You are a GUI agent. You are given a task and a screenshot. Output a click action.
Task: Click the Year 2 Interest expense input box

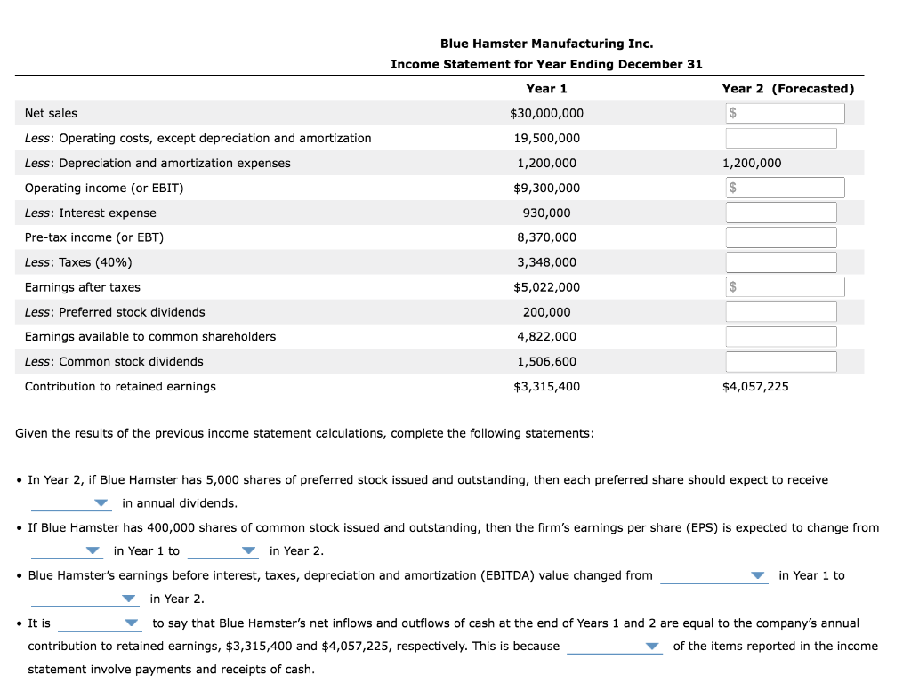pos(781,213)
